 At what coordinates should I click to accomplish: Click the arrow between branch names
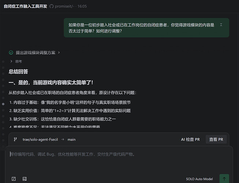pyautogui.click(x=63, y=139)
